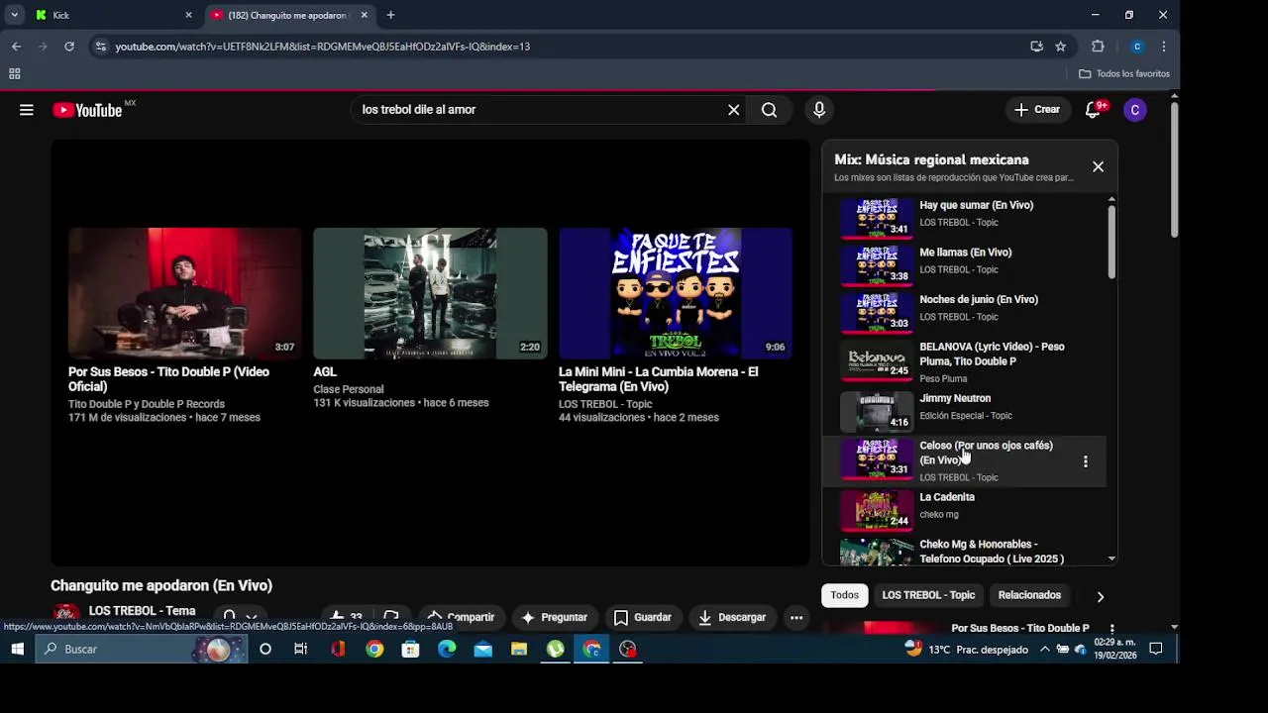Click the page vertical scrollbar

1175,168
